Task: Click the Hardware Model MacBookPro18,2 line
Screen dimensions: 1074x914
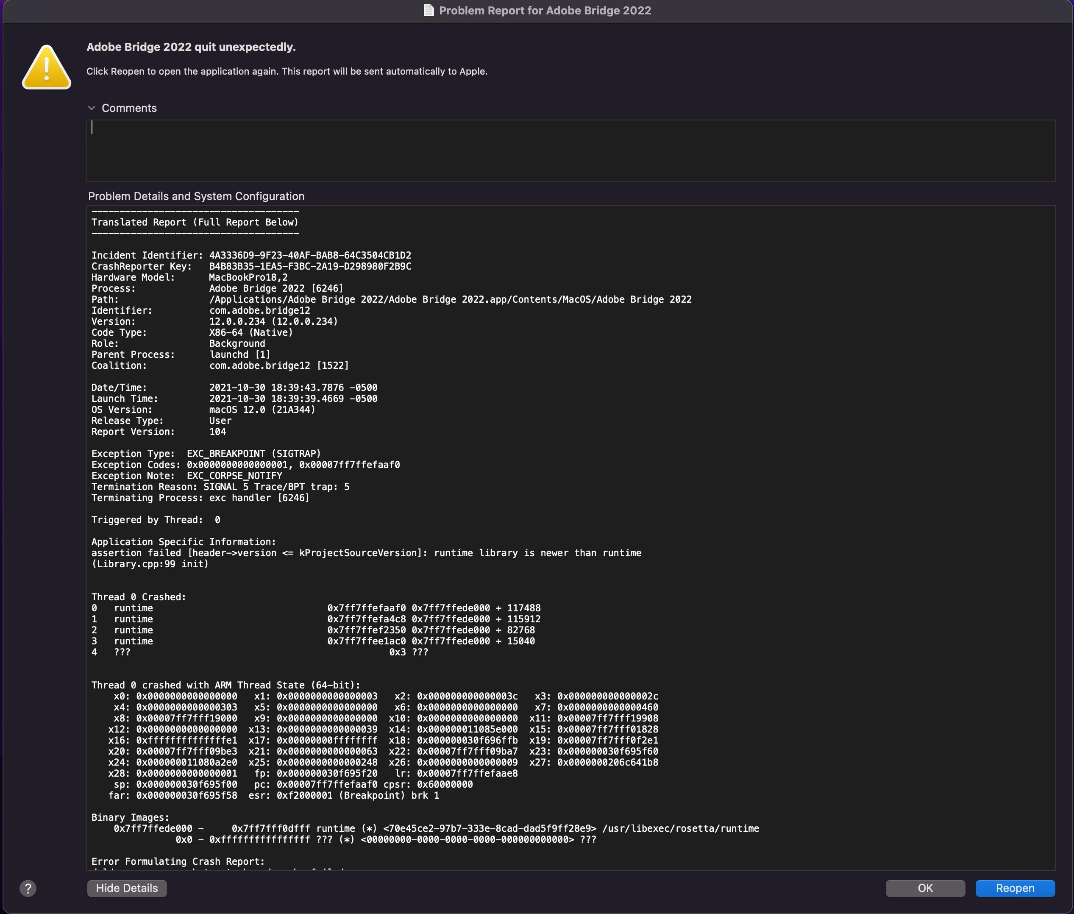Action: tap(189, 277)
